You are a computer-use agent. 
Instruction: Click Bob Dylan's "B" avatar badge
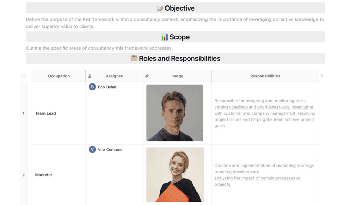point(92,87)
